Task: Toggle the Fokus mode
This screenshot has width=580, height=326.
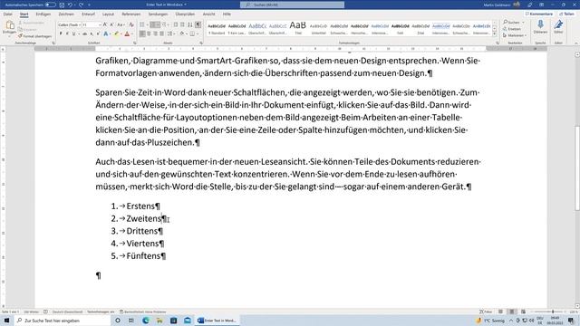Action: click(486, 312)
